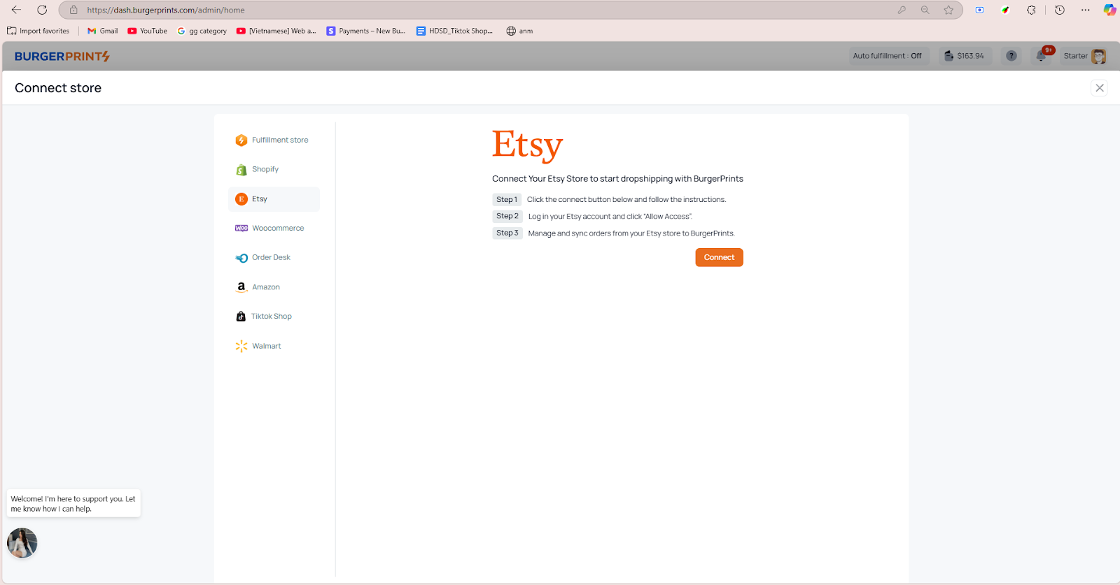Open the Gmail bookmark
This screenshot has height=585, width=1120.
102,31
